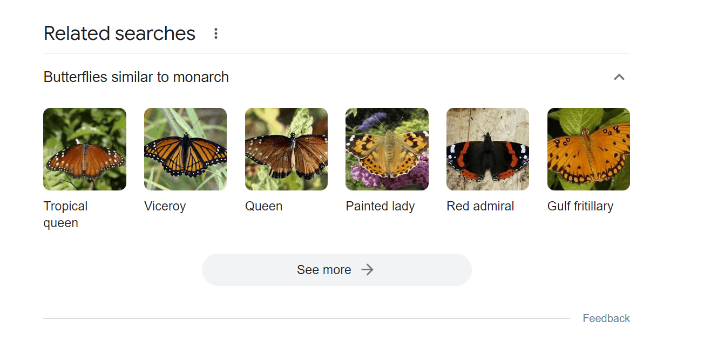View the Queen butterfly picture
Image resolution: width=711 pixels, height=348 pixels.
286,149
